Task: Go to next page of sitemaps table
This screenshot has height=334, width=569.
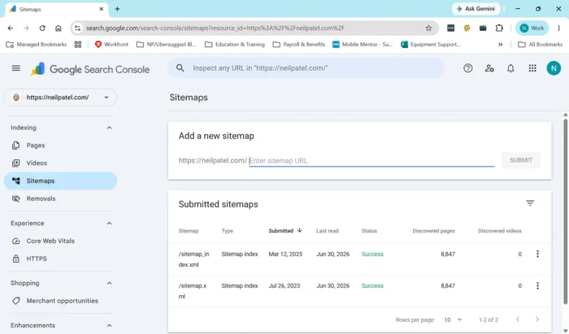Action: 537,319
